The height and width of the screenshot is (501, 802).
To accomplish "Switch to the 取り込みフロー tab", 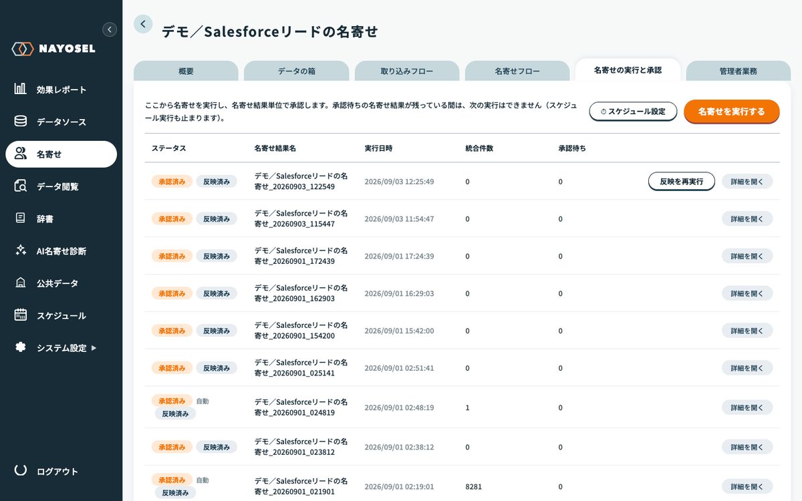I will (x=407, y=71).
